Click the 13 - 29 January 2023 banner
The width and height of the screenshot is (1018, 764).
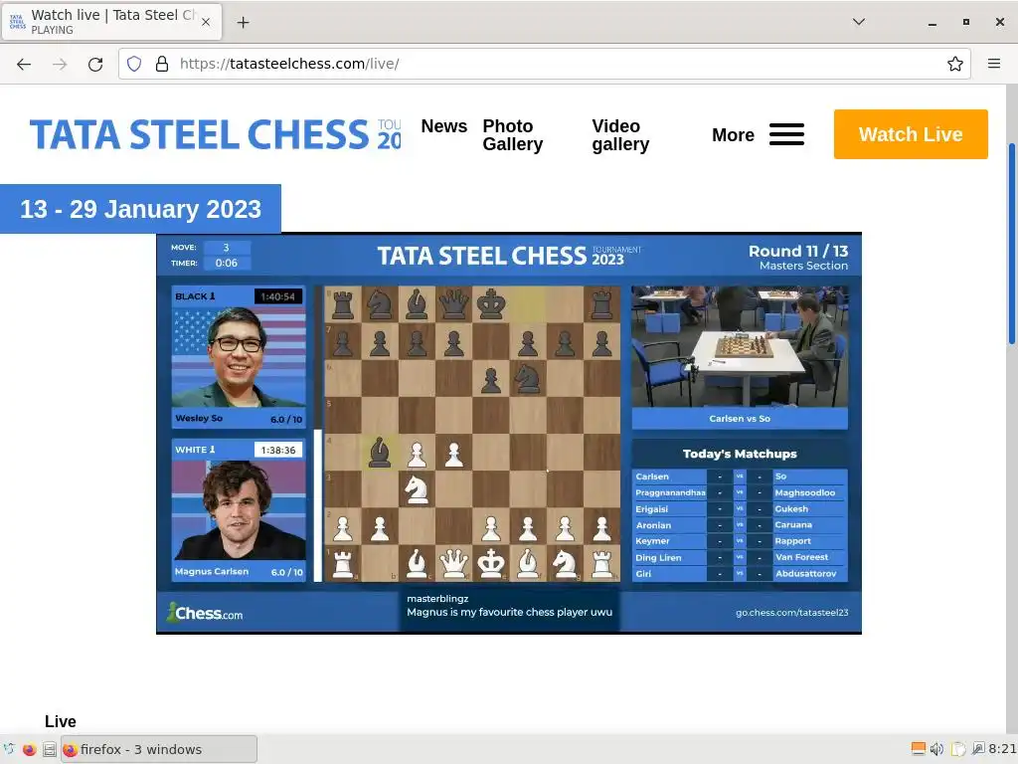tap(140, 209)
